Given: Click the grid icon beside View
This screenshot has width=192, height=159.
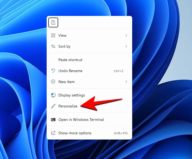Looking at the screenshot, I should click(x=53, y=35).
